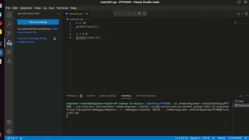Step into in the debug toolbar
The image size is (249, 140).
coord(129,14)
